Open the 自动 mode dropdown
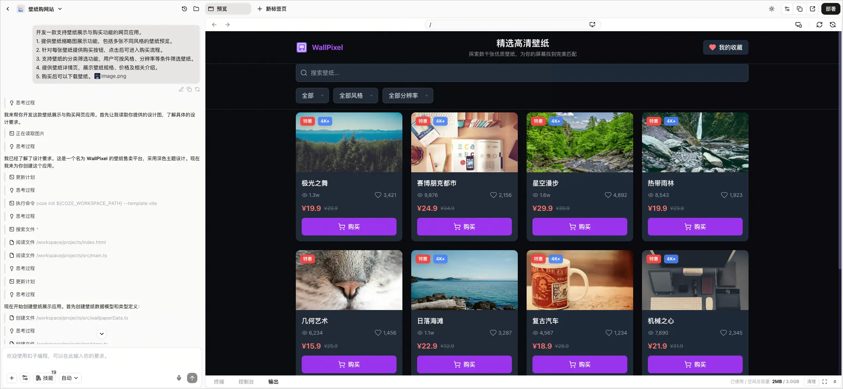Viewport: 843px width, 389px height. (70, 378)
